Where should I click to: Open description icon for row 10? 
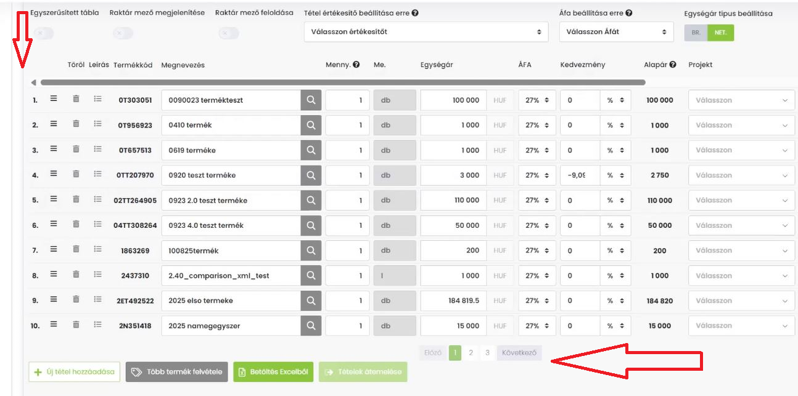click(97, 325)
